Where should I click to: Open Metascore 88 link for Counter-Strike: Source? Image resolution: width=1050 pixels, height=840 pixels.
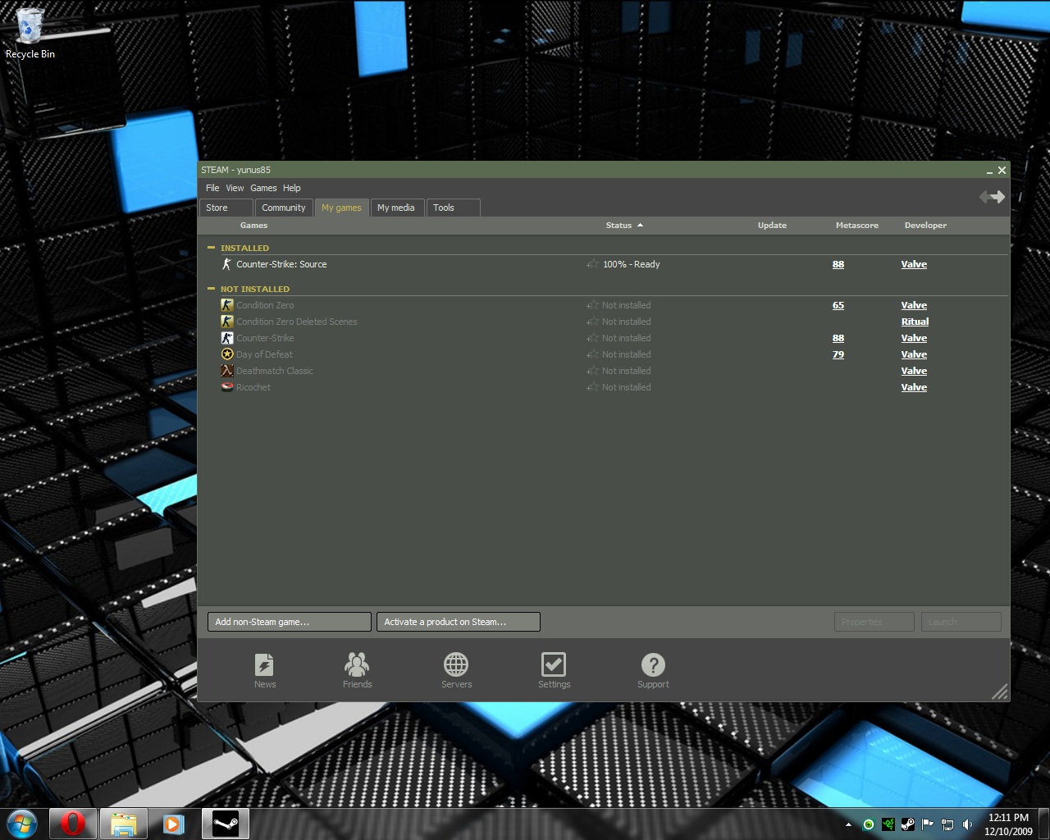tap(838, 264)
